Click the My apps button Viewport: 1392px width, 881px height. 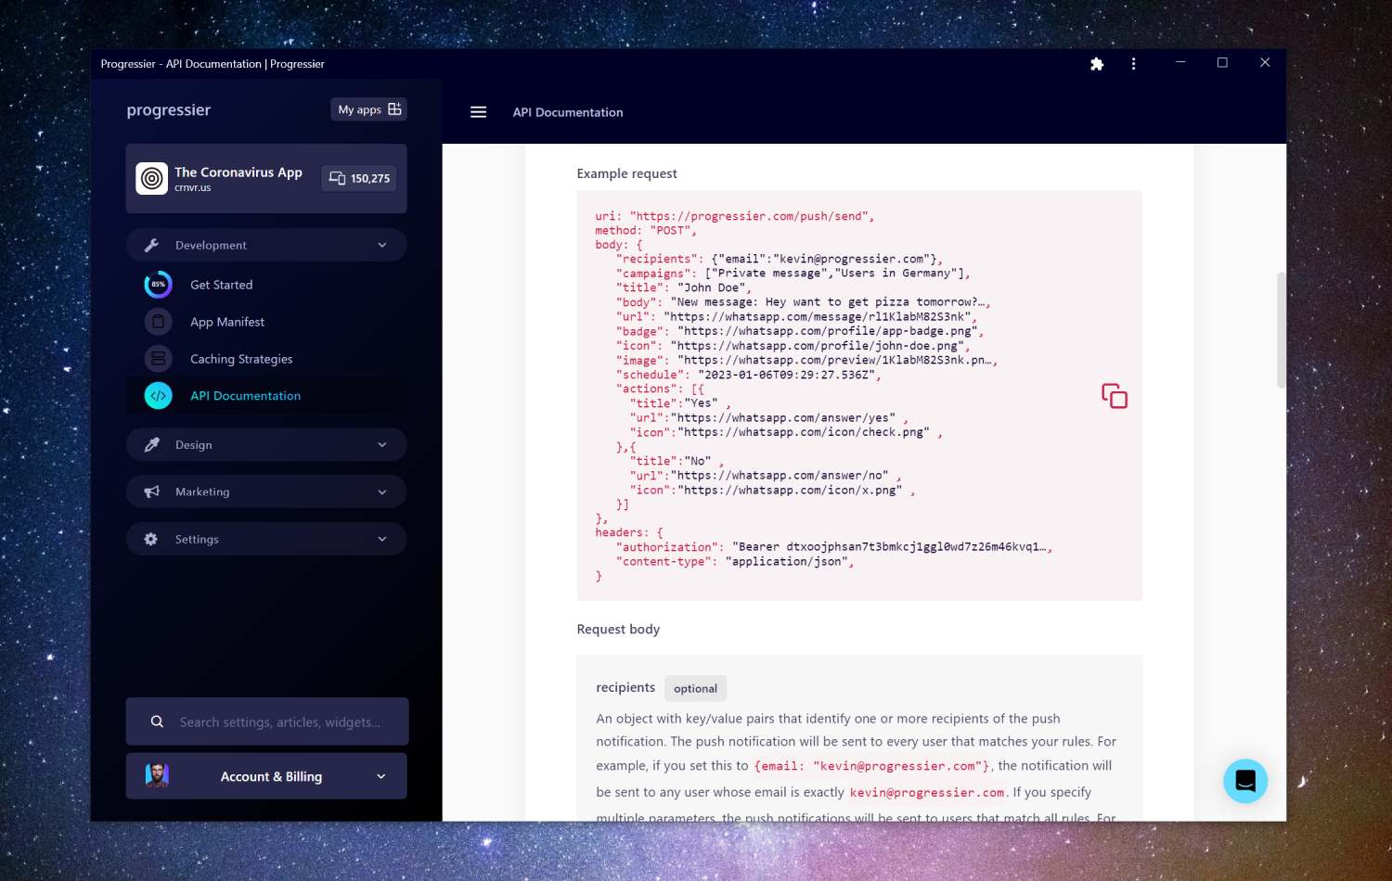point(369,109)
